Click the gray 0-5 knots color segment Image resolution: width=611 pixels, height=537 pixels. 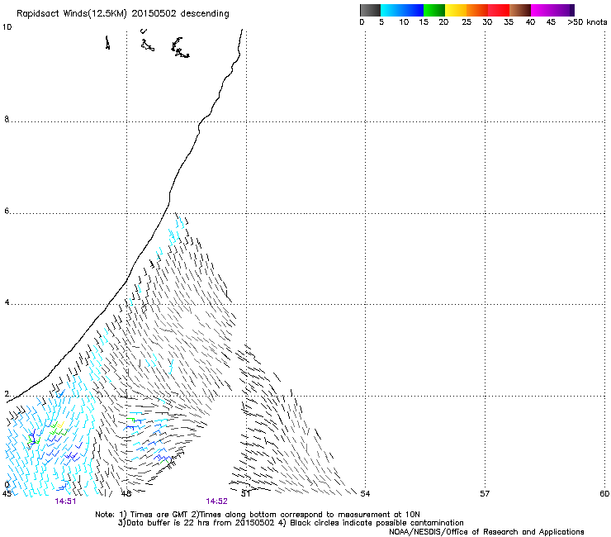(370, 10)
